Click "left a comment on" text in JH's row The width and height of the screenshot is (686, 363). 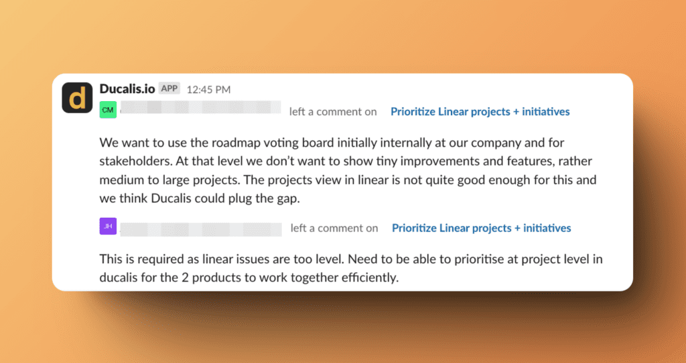[x=334, y=228]
